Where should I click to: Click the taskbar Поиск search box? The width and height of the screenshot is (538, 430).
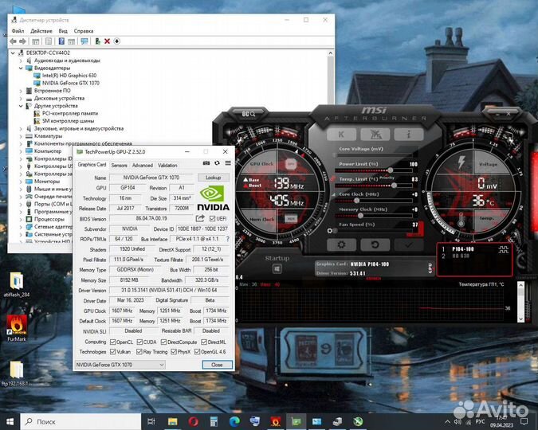(81, 421)
